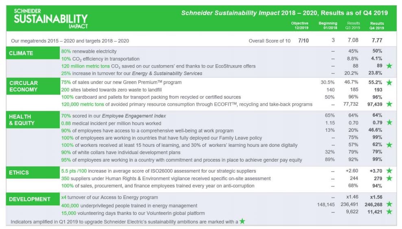Click the star next to 11,421 volunteering days
The image size is (402, 229).
tap(389, 212)
